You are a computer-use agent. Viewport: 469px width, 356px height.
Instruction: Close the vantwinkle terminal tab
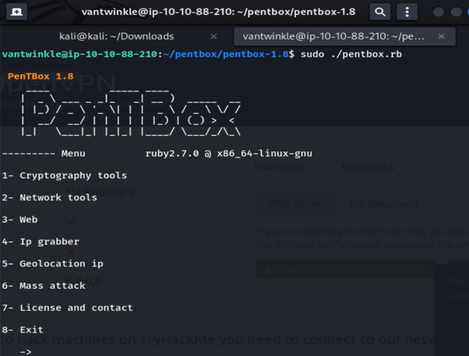(x=441, y=37)
